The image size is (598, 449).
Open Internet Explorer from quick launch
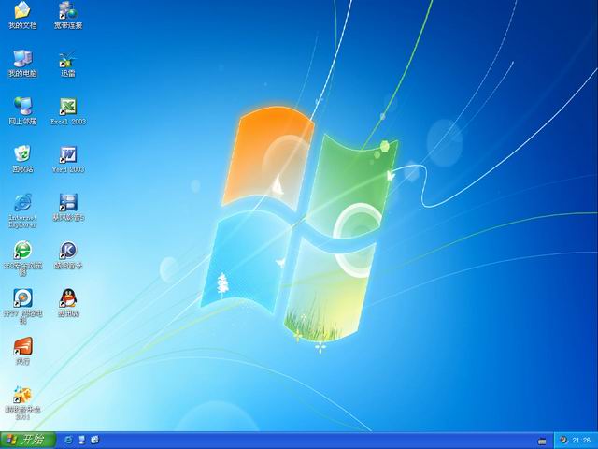click(68, 440)
